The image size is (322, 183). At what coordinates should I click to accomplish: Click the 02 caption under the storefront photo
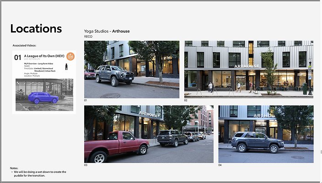tap(186, 100)
